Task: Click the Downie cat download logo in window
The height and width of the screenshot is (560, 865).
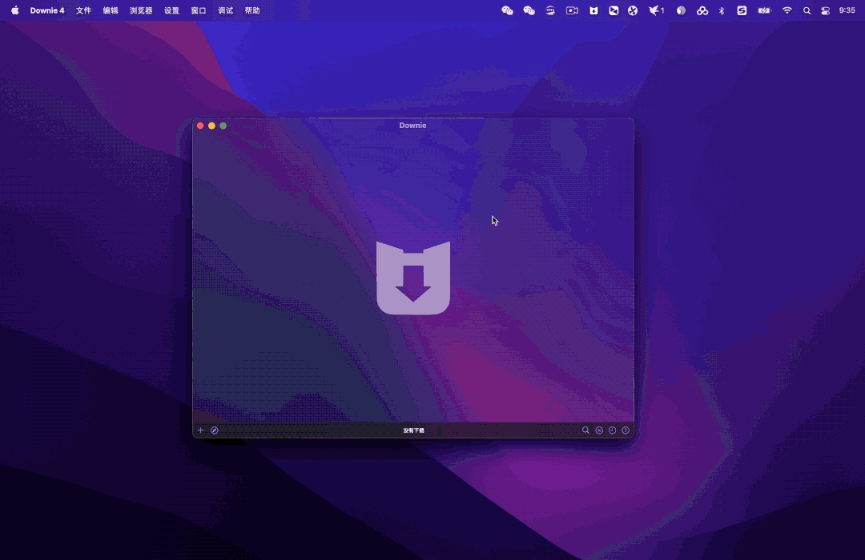Action: point(413,278)
